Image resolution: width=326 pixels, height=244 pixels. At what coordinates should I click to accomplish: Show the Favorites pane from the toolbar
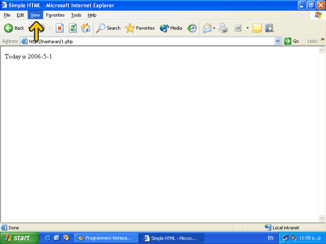pos(140,28)
